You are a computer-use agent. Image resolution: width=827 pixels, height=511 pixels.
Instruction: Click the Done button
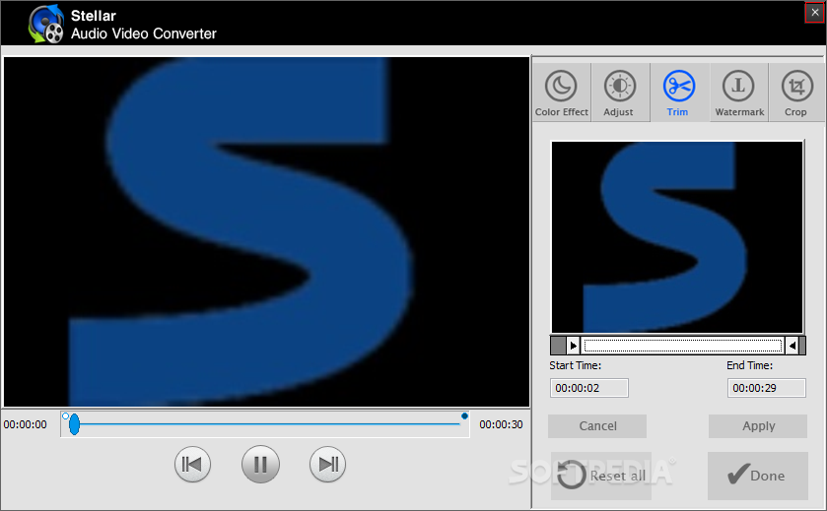[x=757, y=476]
